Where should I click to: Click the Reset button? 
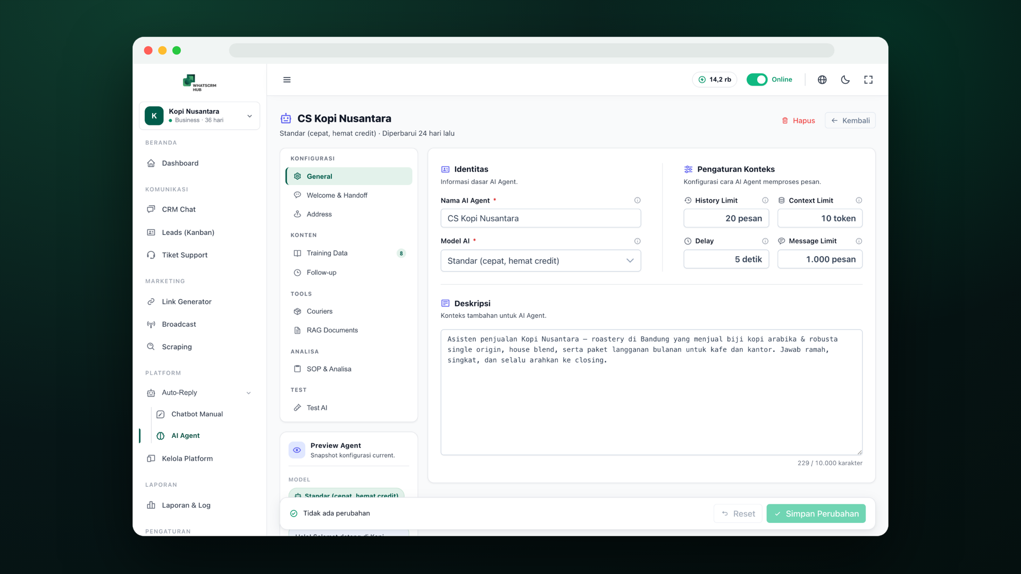click(738, 514)
